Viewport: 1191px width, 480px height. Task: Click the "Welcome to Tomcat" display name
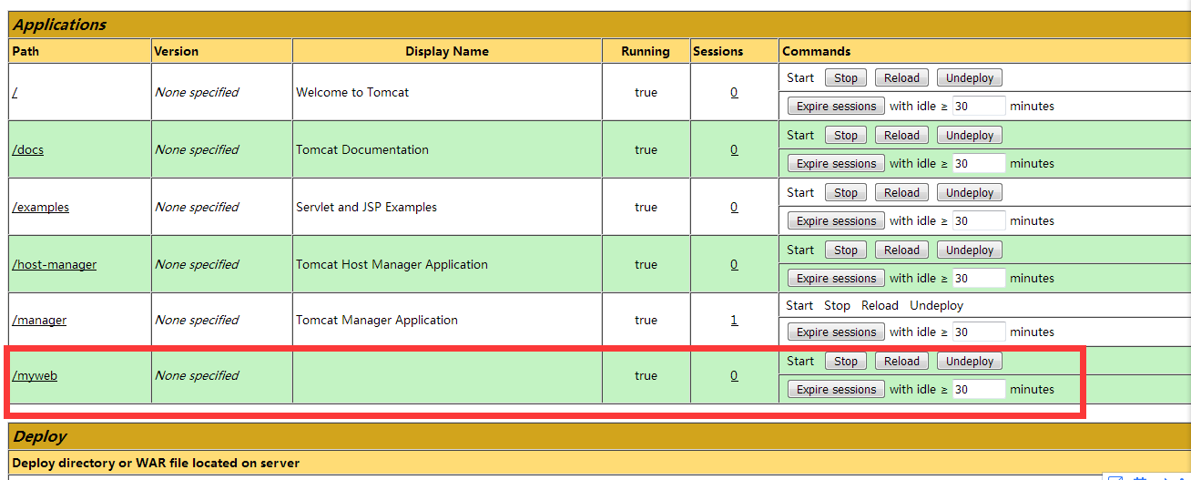click(352, 92)
